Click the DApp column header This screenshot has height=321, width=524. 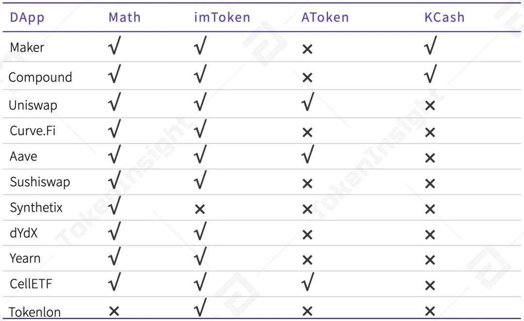coord(27,18)
